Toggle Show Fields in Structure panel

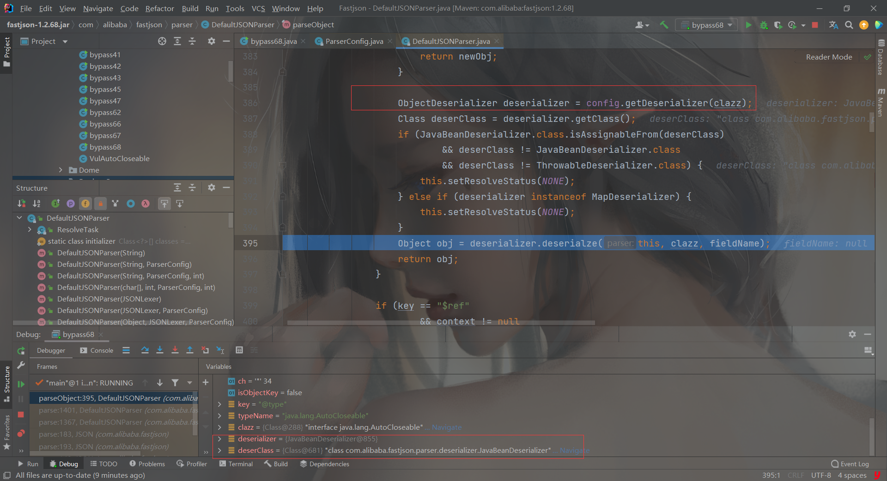85,204
